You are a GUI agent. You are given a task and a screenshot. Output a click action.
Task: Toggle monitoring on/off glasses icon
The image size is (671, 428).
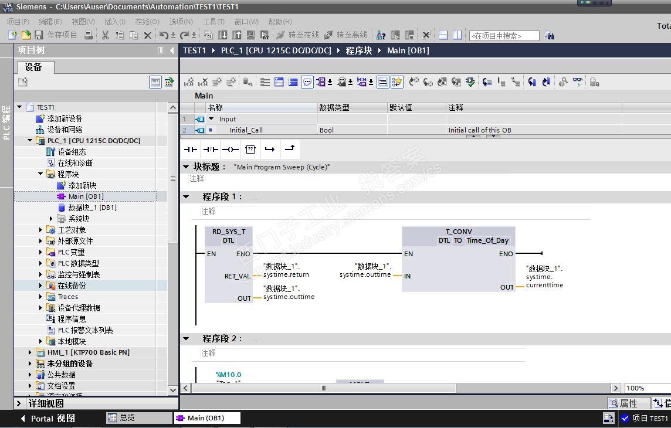pos(578,81)
